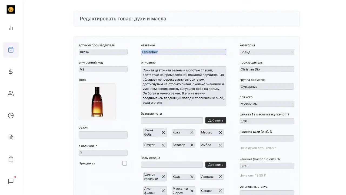Click the Цена духов опт: 728,5Р text

[258, 148]
